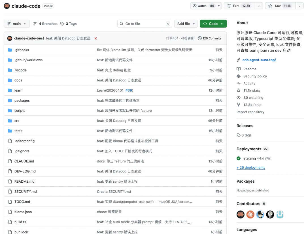Open the main branch selector dropdown

[x=17, y=24]
